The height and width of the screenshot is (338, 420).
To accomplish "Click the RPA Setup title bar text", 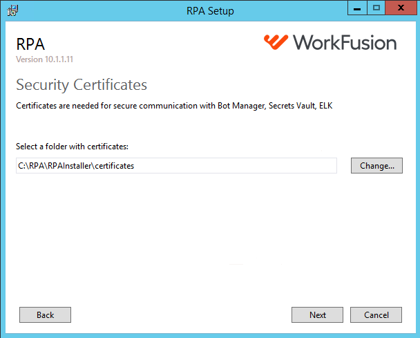I will (x=210, y=11).
